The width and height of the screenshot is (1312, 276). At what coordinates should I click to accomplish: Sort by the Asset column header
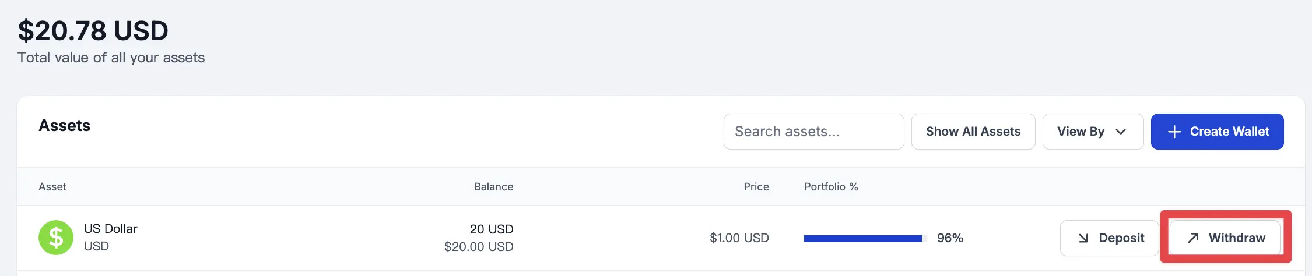point(52,187)
